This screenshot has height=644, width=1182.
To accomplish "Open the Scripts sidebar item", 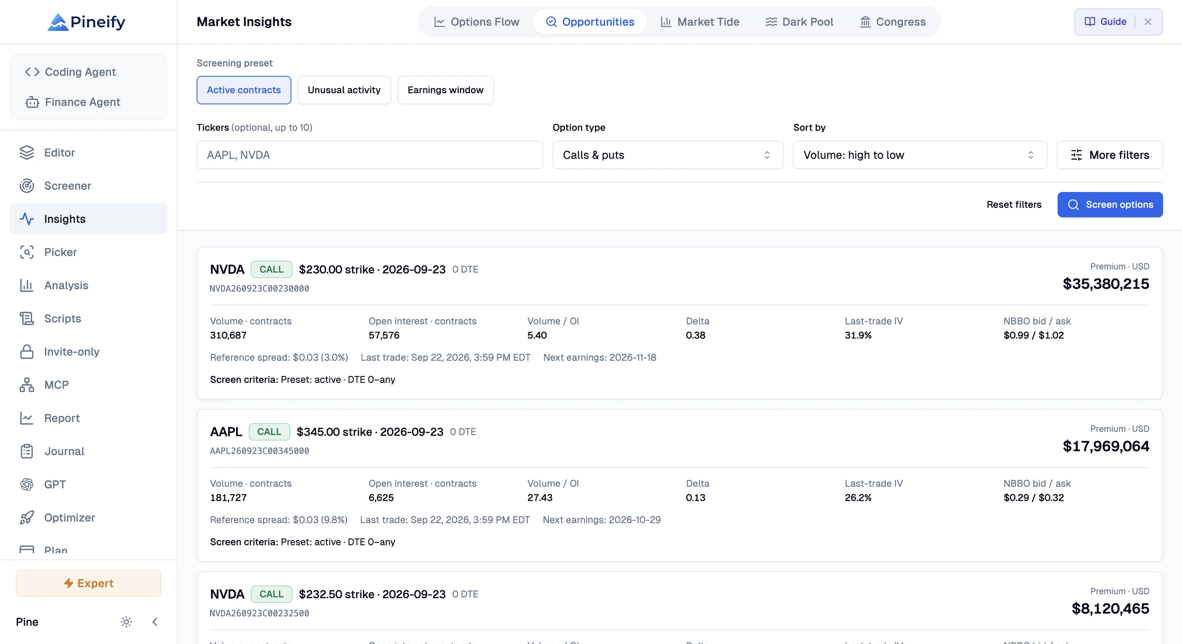I will pyautogui.click(x=89, y=318).
